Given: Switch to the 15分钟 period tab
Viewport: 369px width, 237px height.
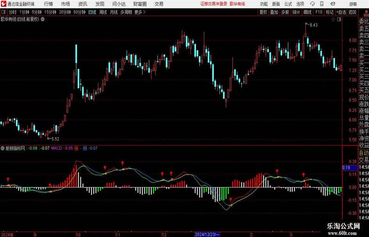Looking at the screenshot, I should point(50,12).
